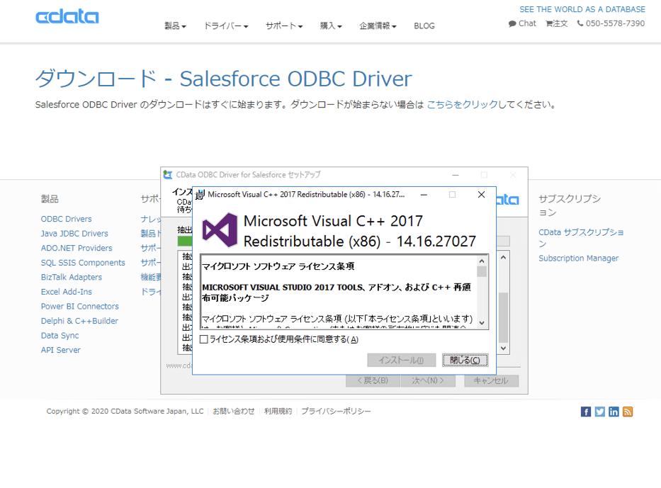This screenshot has width=661, height=488.
Task: Open the Delphi & C++Builder link
Action: 79,321
